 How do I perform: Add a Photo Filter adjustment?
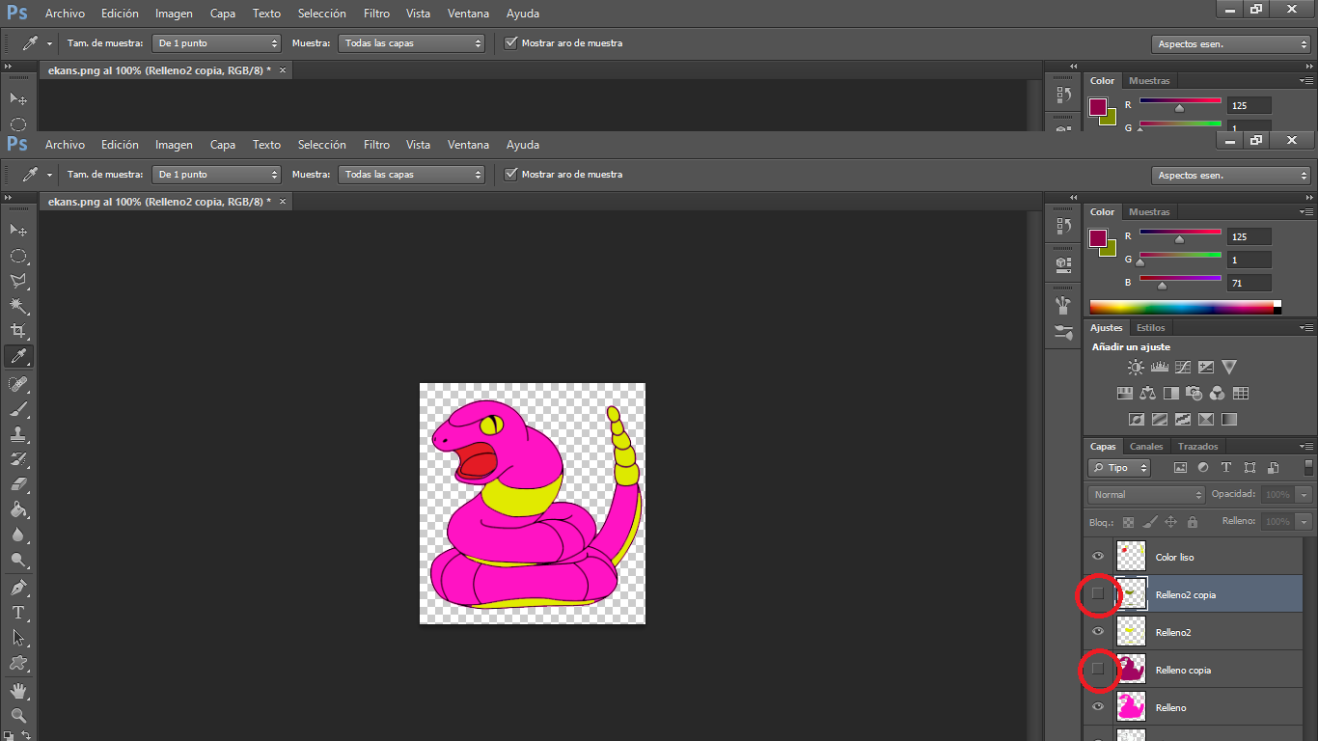click(x=1194, y=394)
